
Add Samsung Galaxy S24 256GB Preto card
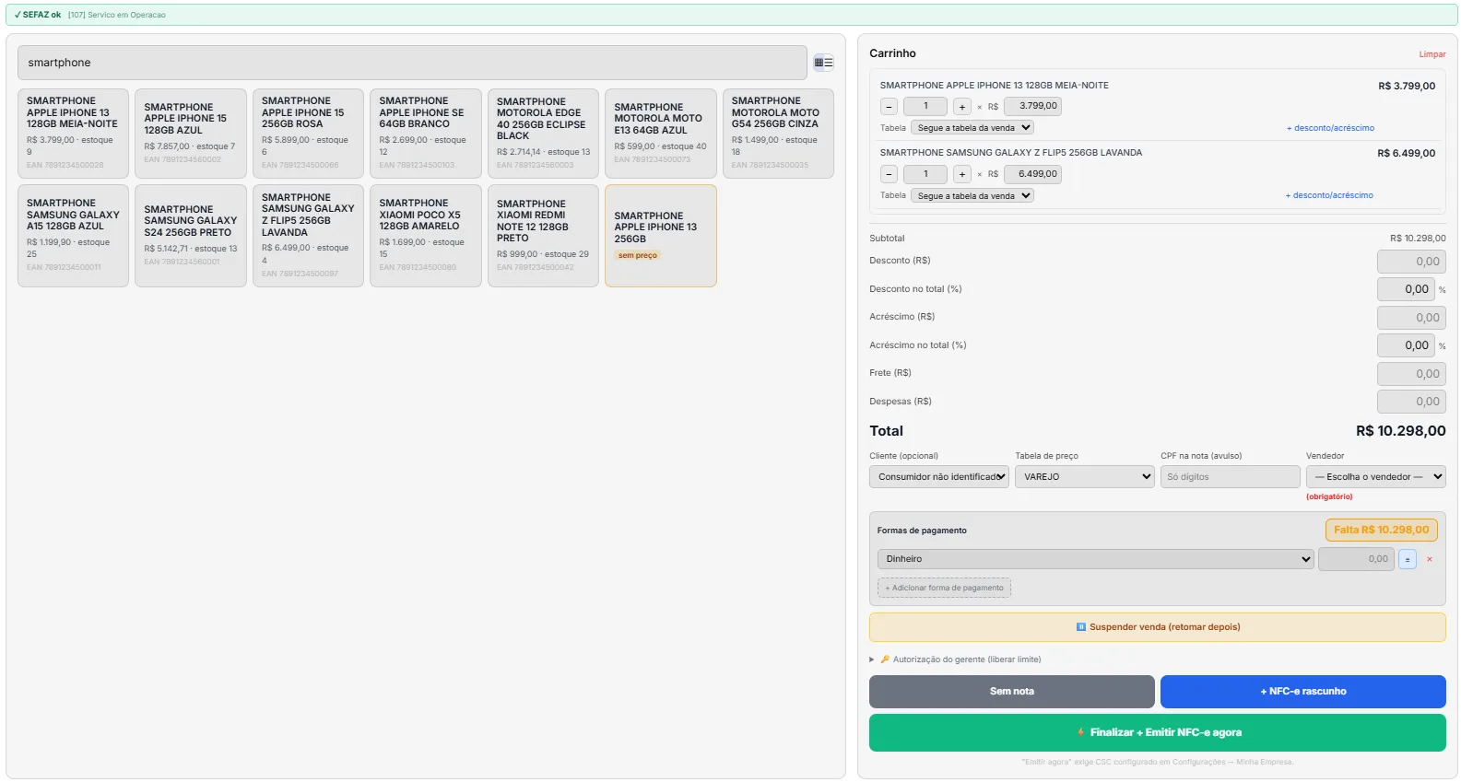pos(191,236)
